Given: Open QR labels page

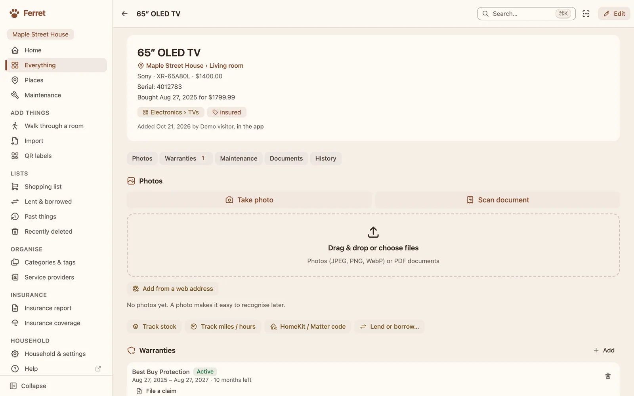Looking at the screenshot, I should coord(56,156).
